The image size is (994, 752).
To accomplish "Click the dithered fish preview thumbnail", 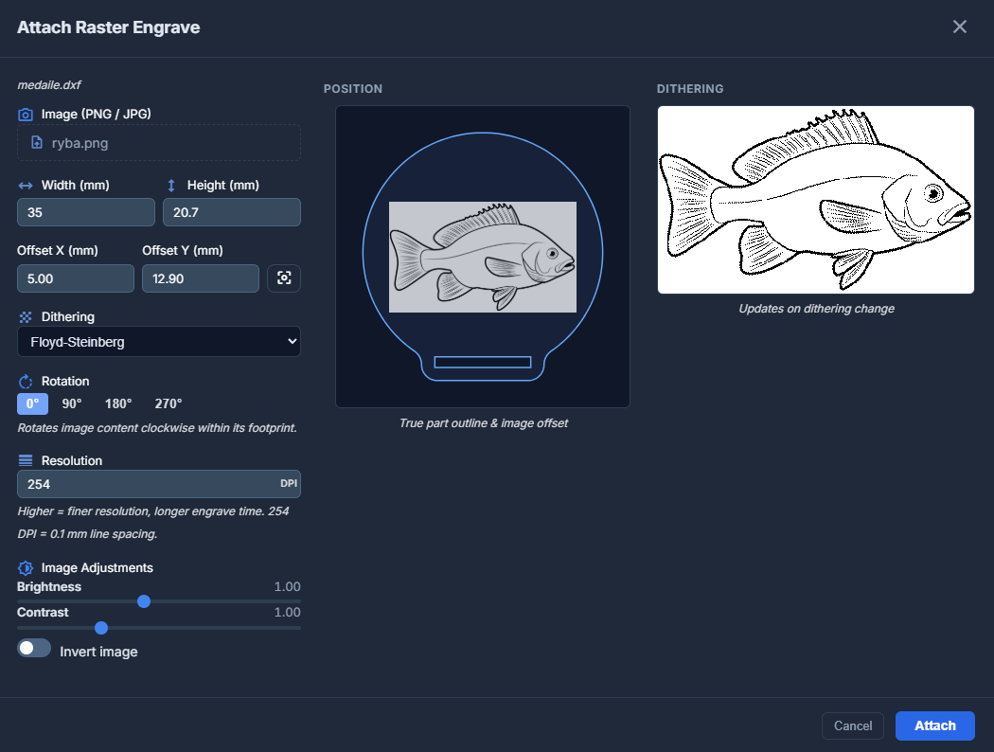I will click(815, 200).
